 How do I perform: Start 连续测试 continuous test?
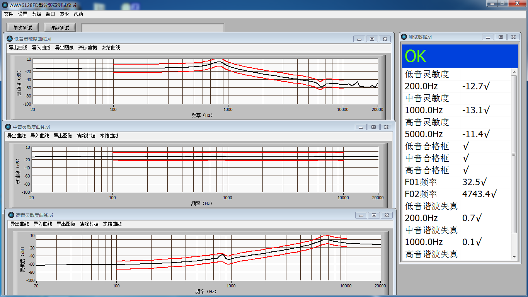click(x=60, y=28)
